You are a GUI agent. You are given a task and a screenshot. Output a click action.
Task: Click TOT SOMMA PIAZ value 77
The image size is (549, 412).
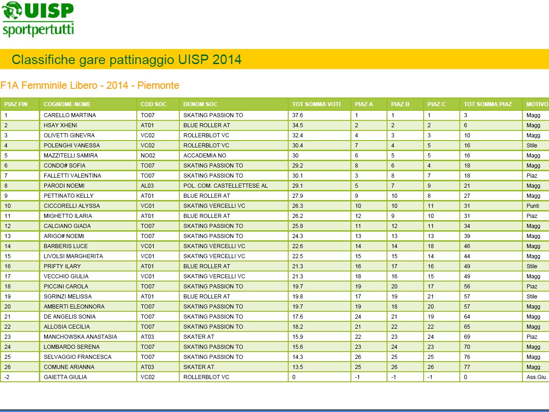click(467, 367)
